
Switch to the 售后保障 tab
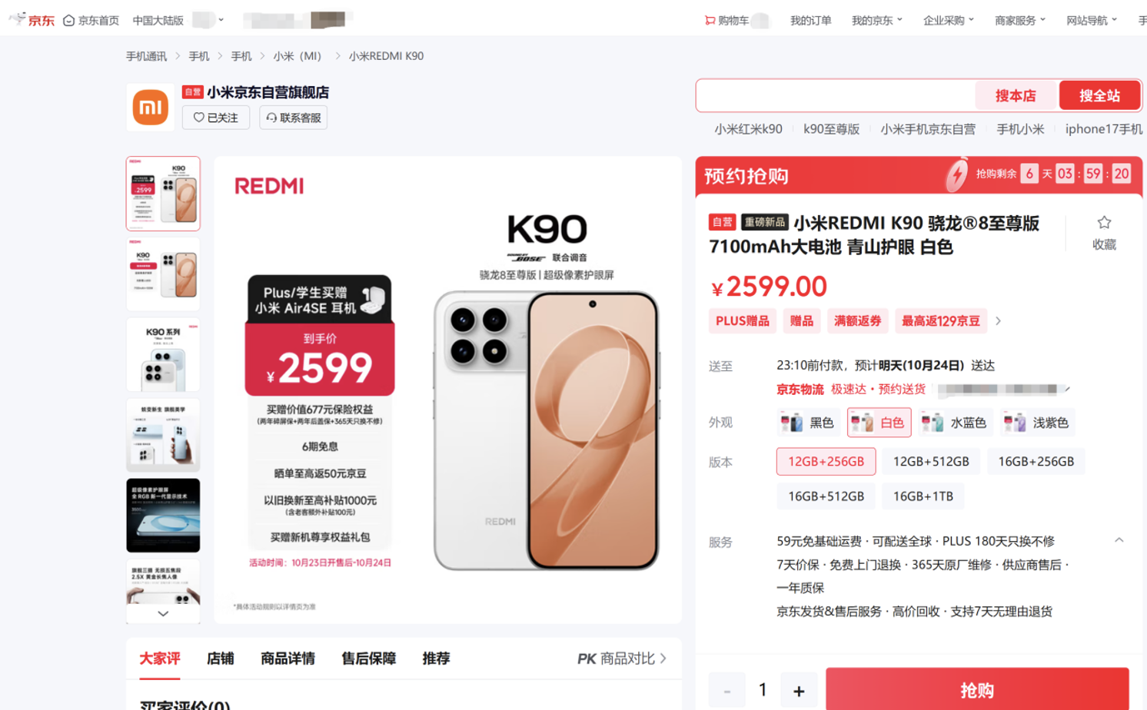click(369, 659)
